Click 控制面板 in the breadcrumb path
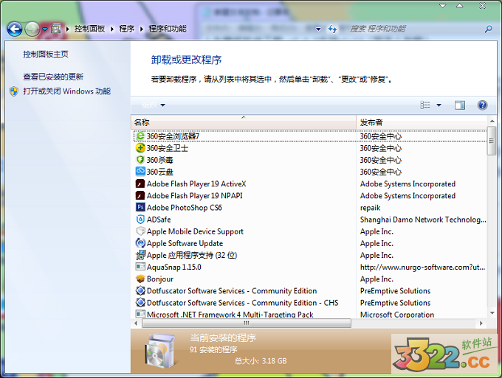 [x=89, y=29]
